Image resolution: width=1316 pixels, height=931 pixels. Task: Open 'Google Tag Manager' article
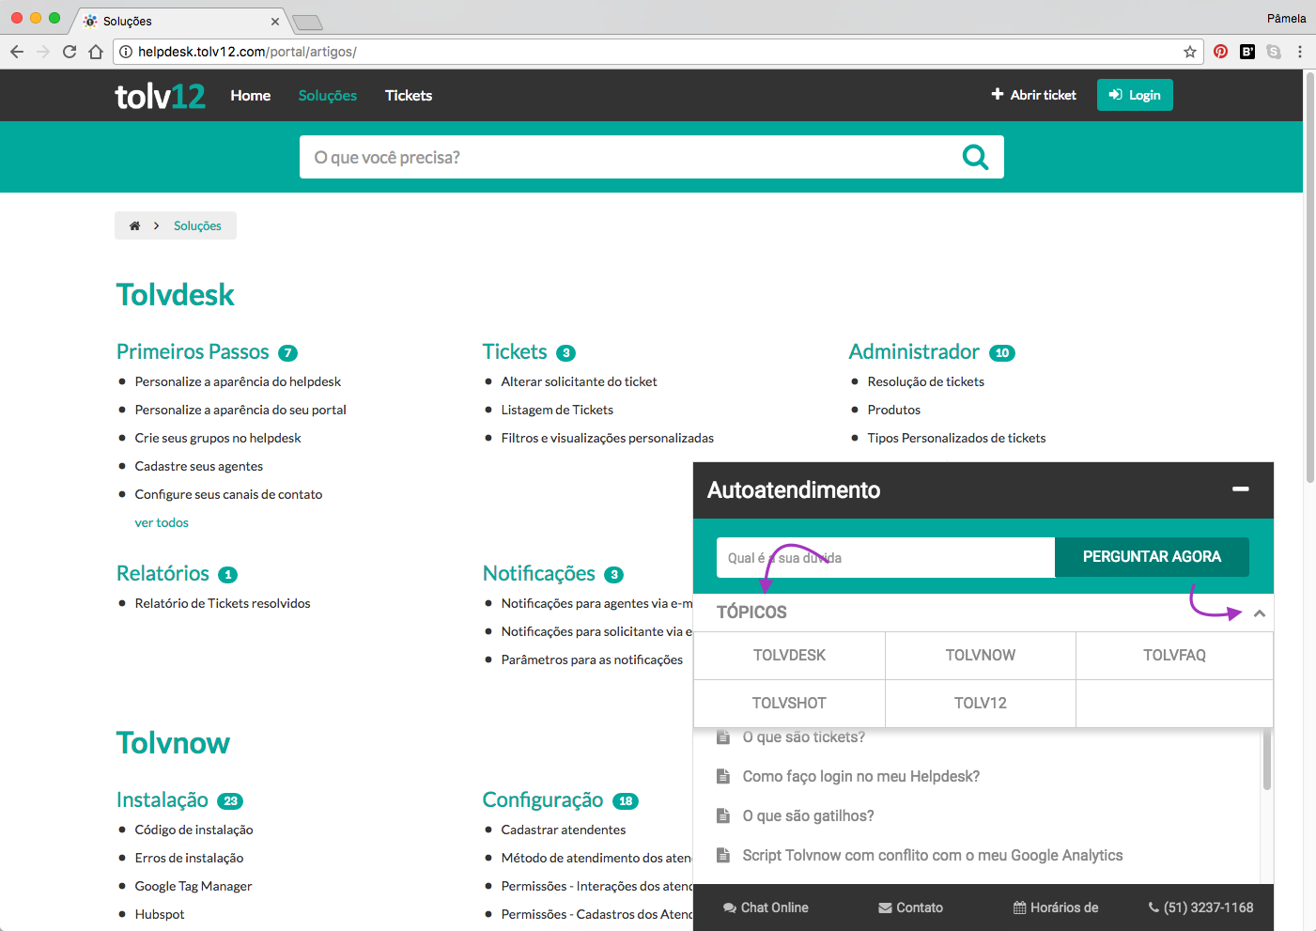(194, 886)
